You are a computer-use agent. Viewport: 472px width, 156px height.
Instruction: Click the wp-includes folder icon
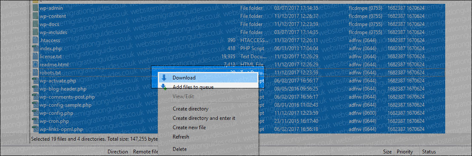click(x=36, y=32)
